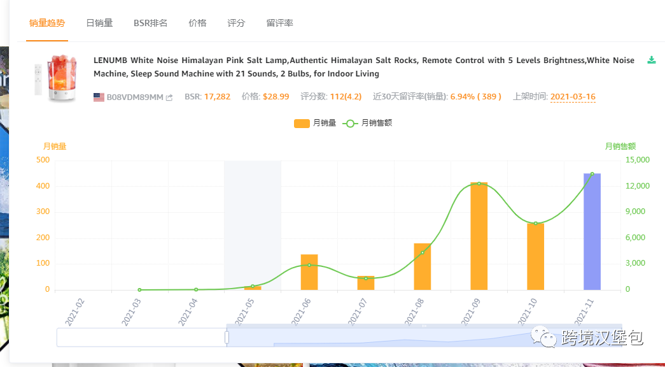Screen dimensions: 665x367
Task: Click the BSR value 17,282
Action: point(217,96)
